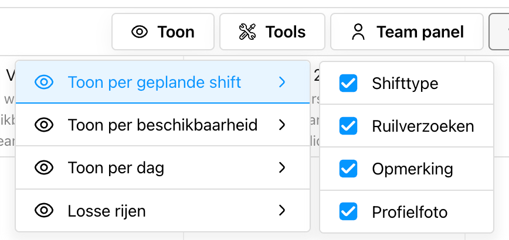509x240 pixels.
Task: Select Toon per dag menu entry
Action: tap(162, 168)
